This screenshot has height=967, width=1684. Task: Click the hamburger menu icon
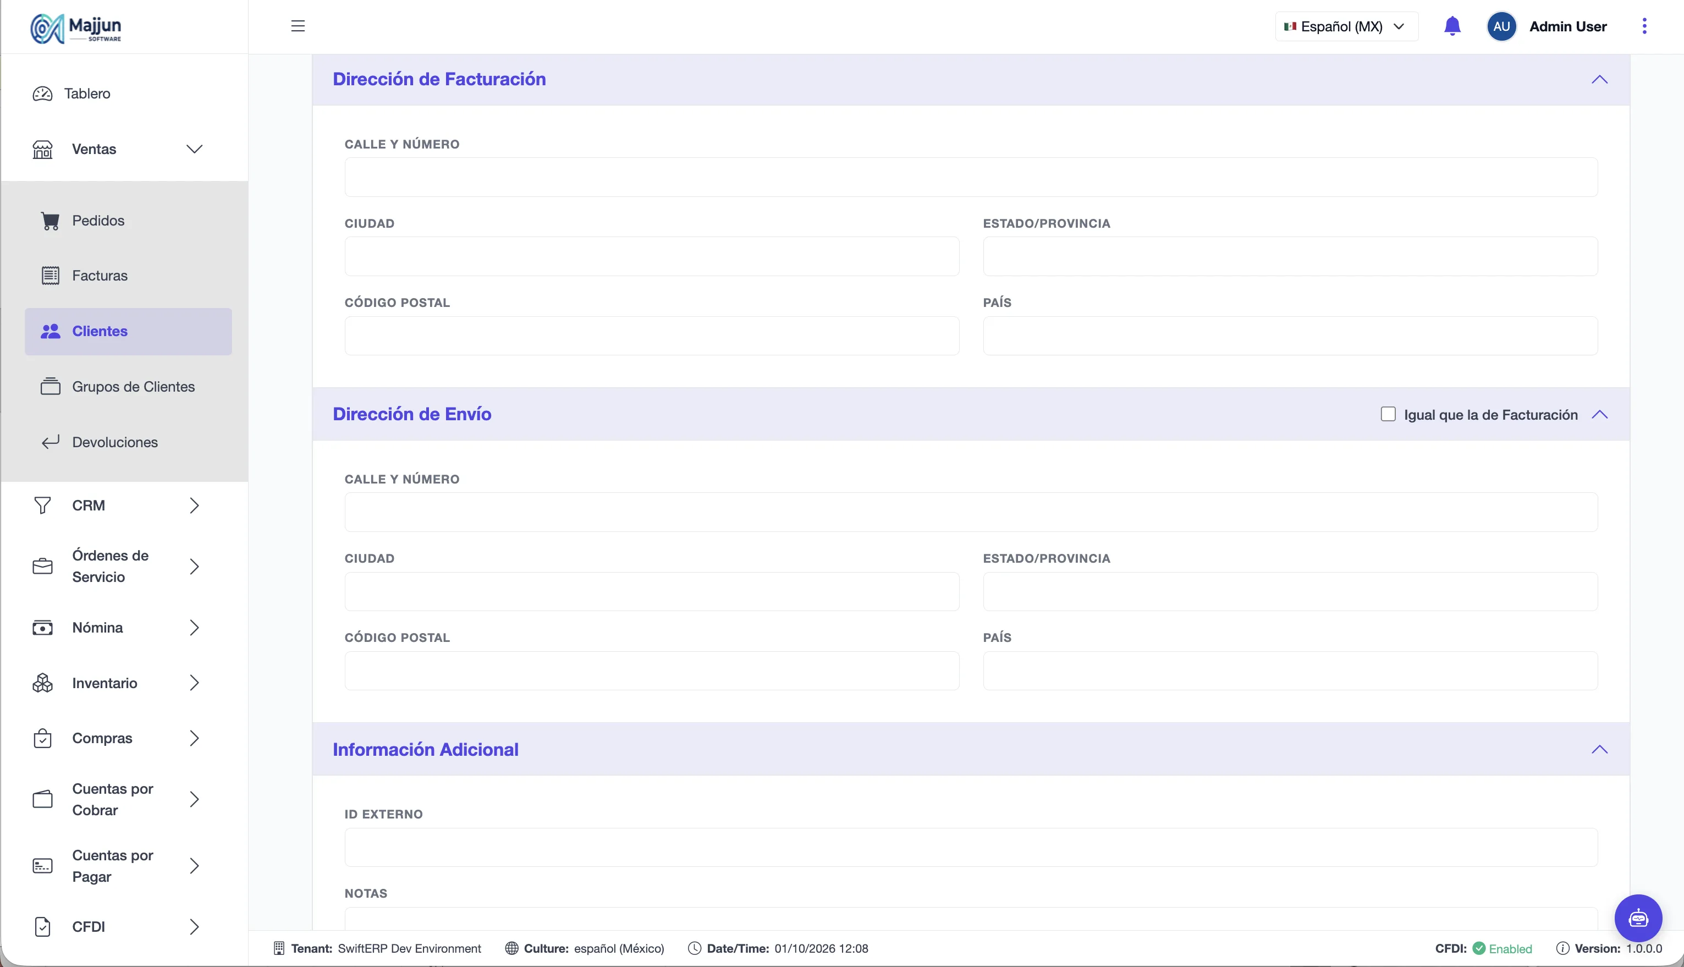298,26
